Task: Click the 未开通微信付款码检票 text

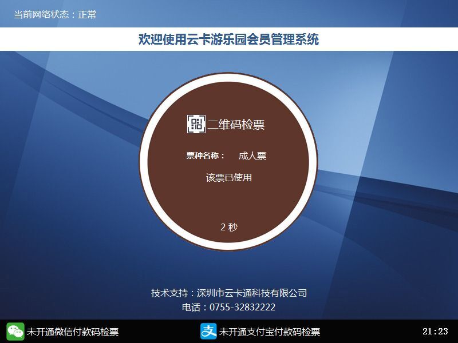Action: pos(73,332)
